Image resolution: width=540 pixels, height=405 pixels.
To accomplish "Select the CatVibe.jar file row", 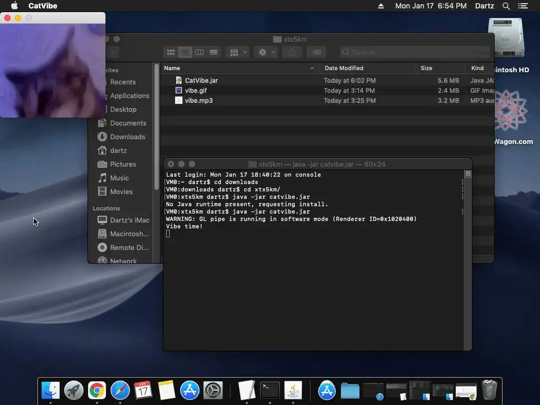I will (x=327, y=81).
